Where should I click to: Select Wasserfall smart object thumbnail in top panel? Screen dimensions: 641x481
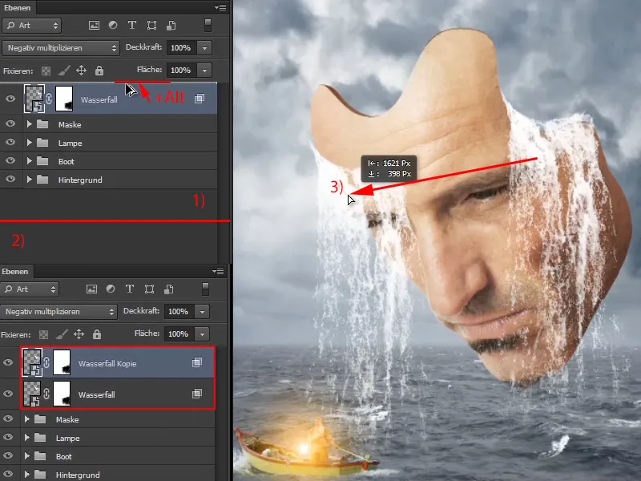click(x=34, y=99)
